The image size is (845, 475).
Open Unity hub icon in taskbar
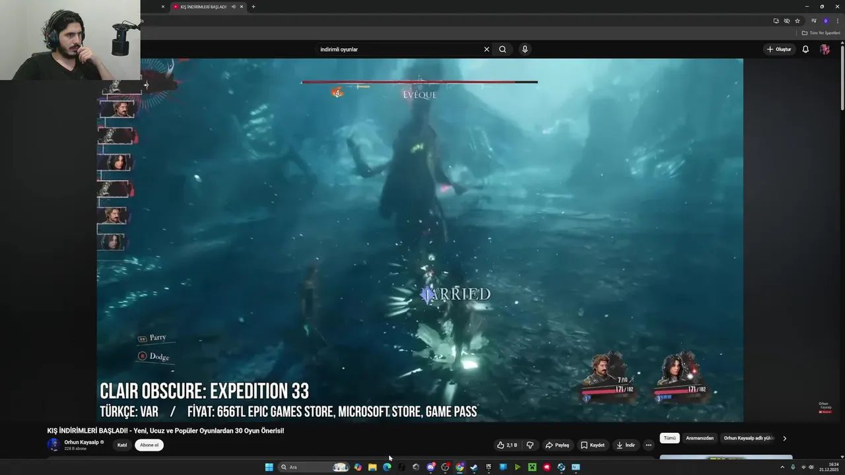tap(416, 467)
